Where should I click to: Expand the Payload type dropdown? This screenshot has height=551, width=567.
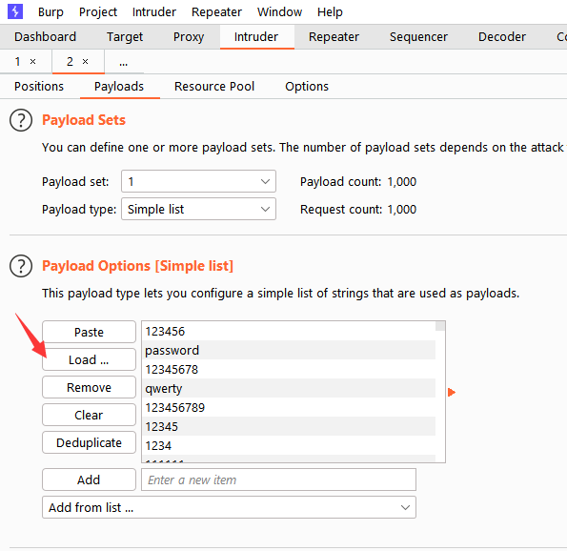(x=198, y=209)
